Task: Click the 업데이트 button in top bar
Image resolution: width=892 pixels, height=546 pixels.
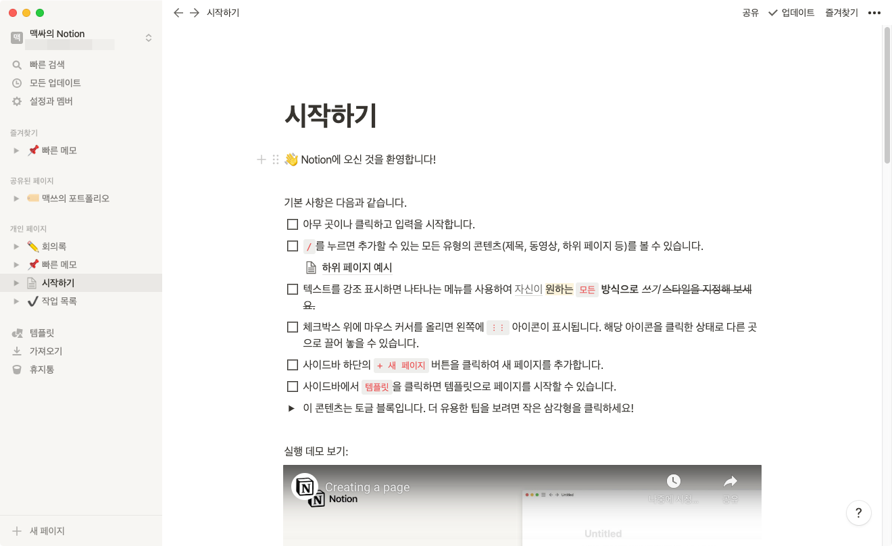Action: click(791, 13)
